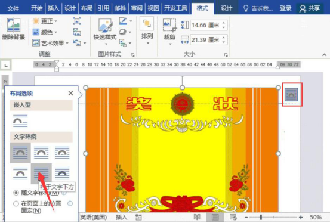
Task: Click the Share (共享) button
Action: click(310, 8)
